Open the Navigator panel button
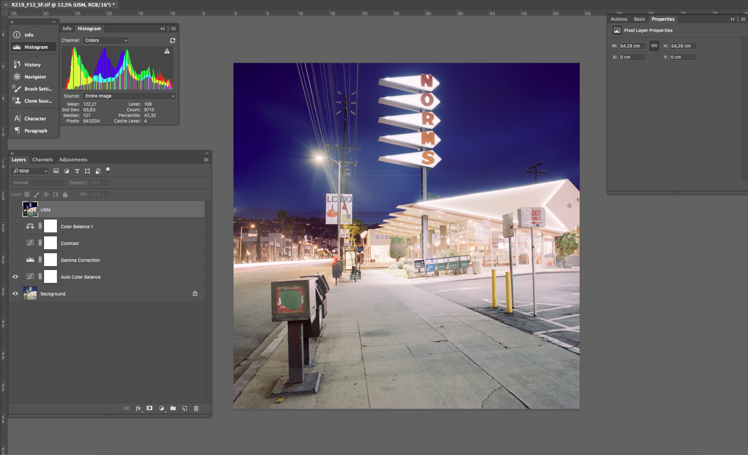748x455 pixels. click(35, 77)
